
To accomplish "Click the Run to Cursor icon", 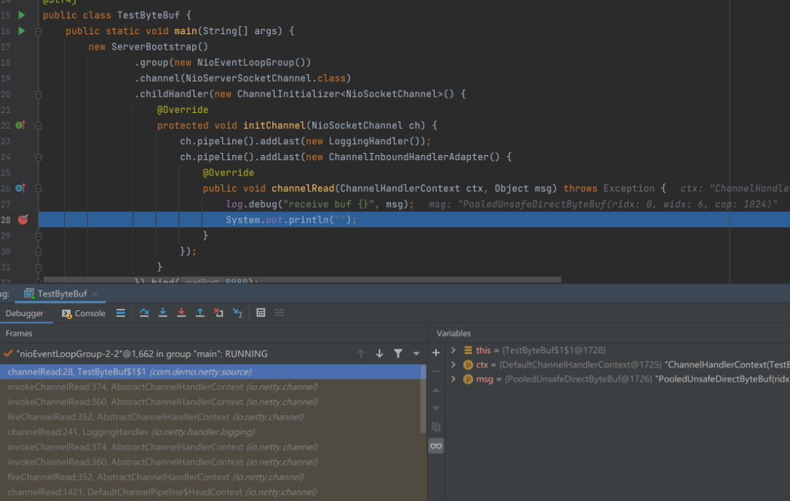I will click(x=237, y=313).
